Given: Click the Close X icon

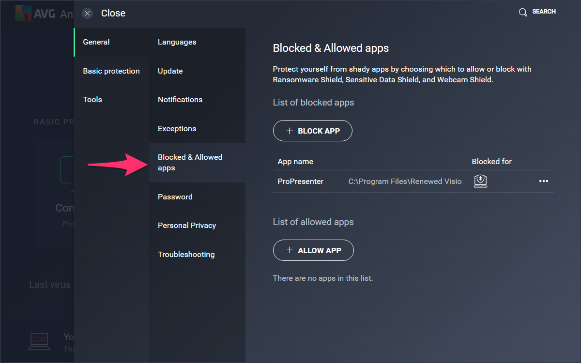Looking at the screenshot, I should click(x=87, y=13).
